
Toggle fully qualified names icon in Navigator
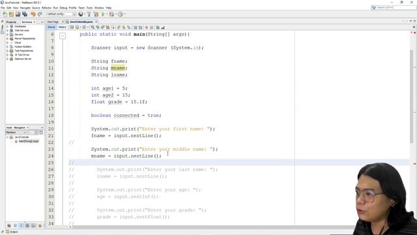(x=40, y=226)
